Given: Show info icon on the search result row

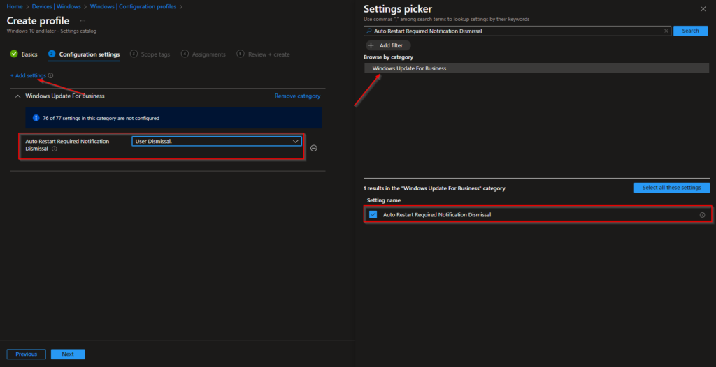Looking at the screenshot, I should point(702,215).
